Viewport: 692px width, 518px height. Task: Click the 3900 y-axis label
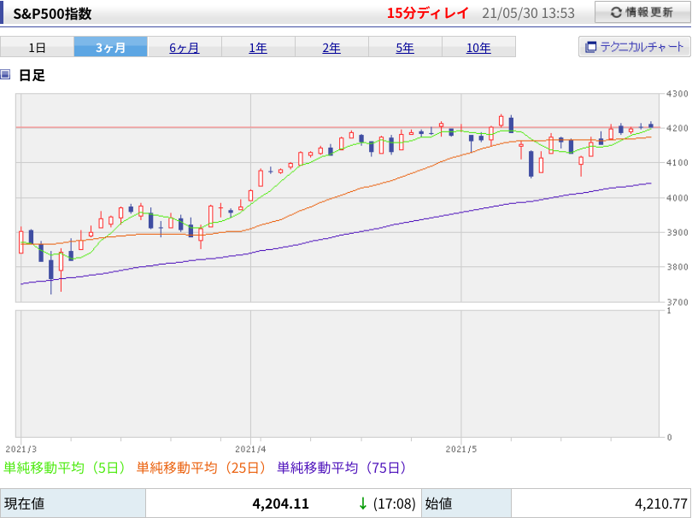tap(677, 232)
